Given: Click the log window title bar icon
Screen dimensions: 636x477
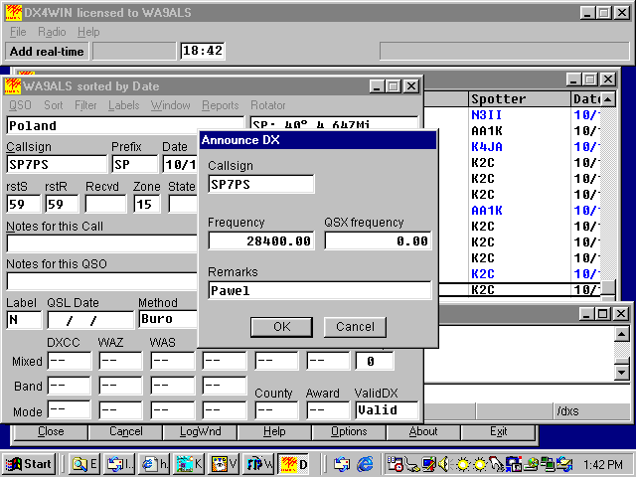Looking at the screenshot, I should [x=13, y=86].
